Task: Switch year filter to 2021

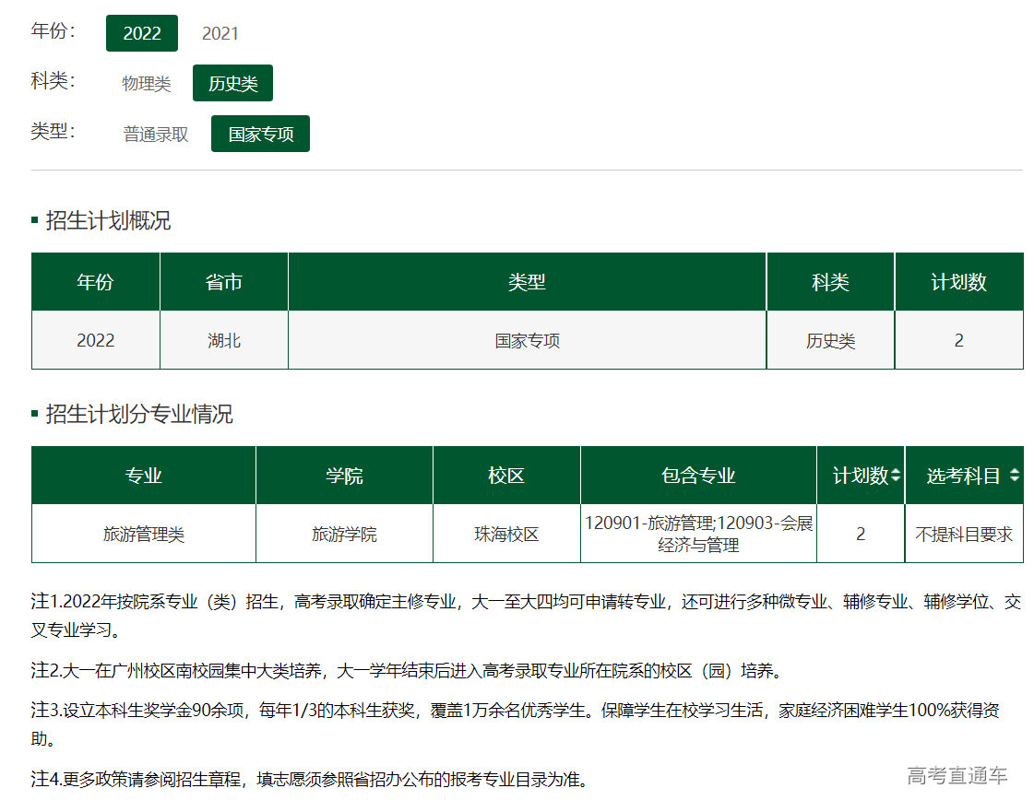Action: [220, 34]
